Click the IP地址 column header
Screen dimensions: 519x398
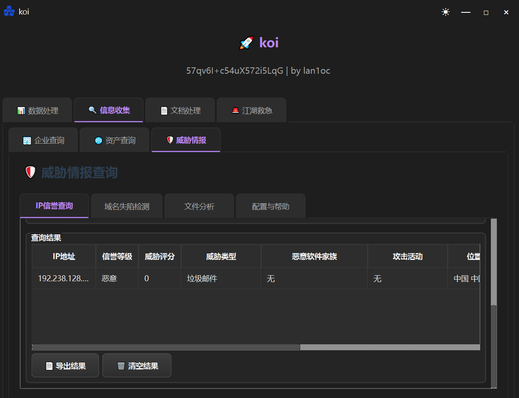click(64, 256)
